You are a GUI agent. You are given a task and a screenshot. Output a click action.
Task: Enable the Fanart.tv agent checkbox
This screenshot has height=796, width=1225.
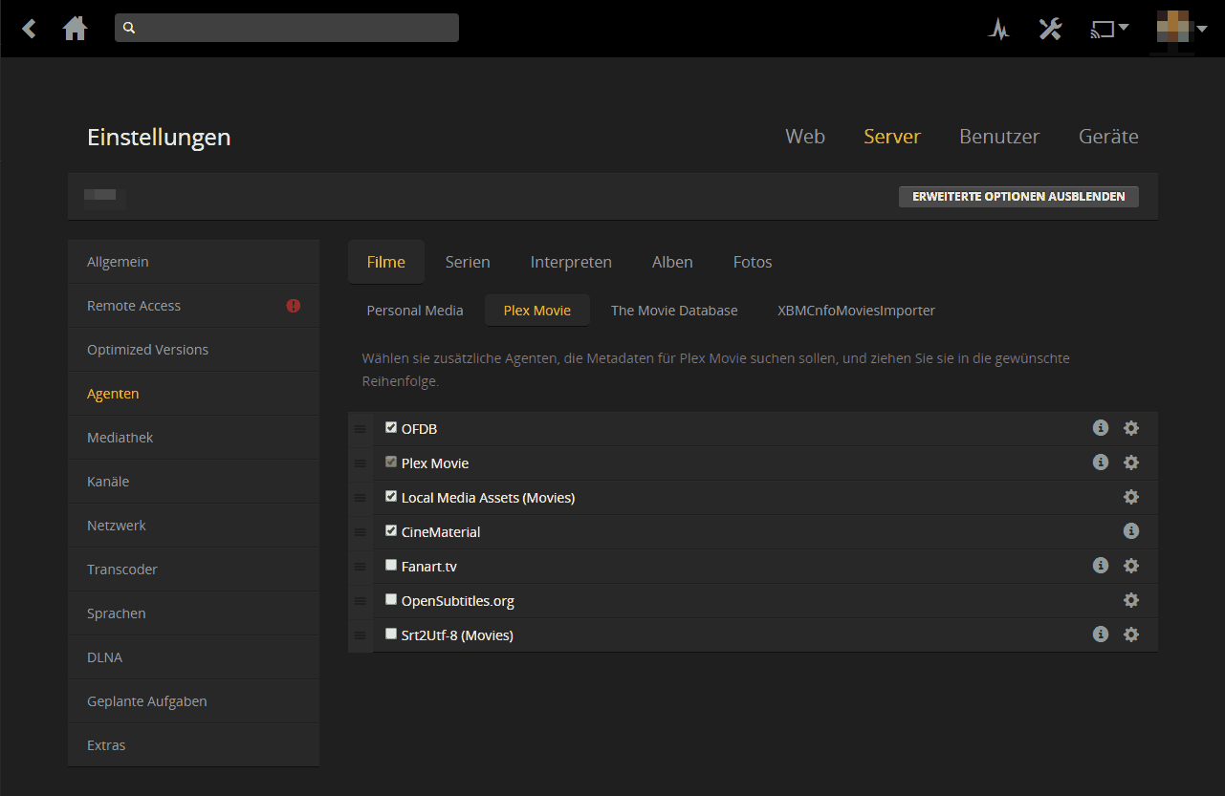point(391,566)
